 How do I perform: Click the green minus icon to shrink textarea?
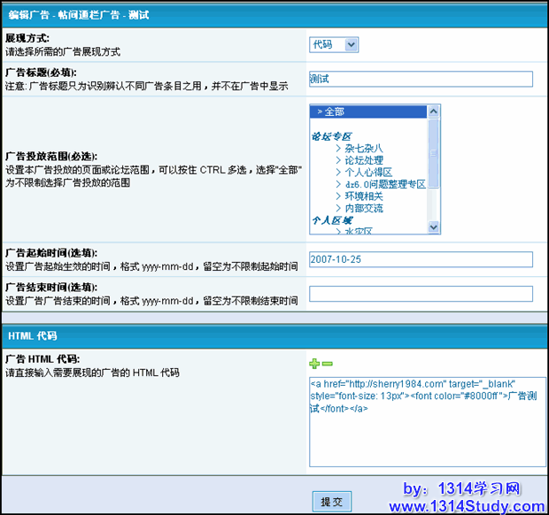(327, 364)
